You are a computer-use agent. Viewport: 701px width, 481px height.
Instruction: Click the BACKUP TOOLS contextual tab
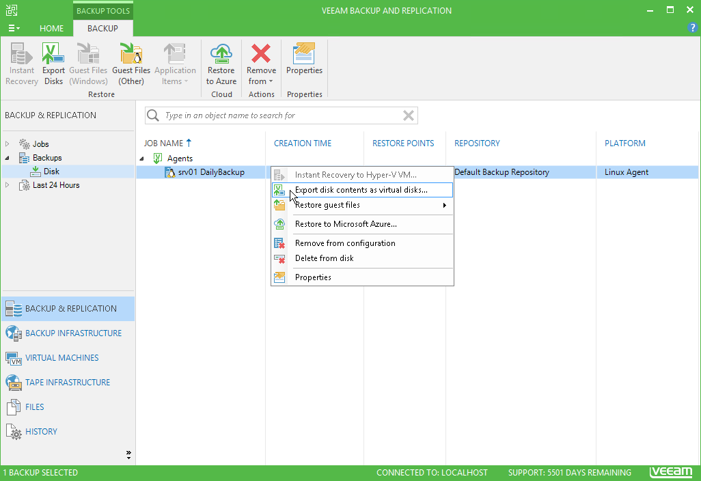(x=102, y=11)
